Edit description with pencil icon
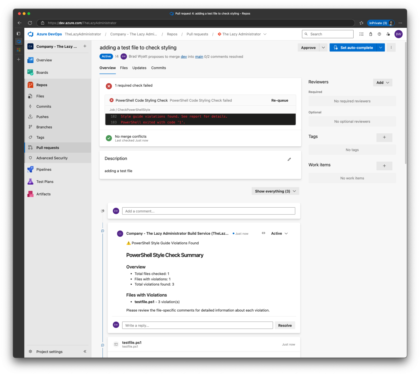The image size is (420, 375). tap(289, 159)
